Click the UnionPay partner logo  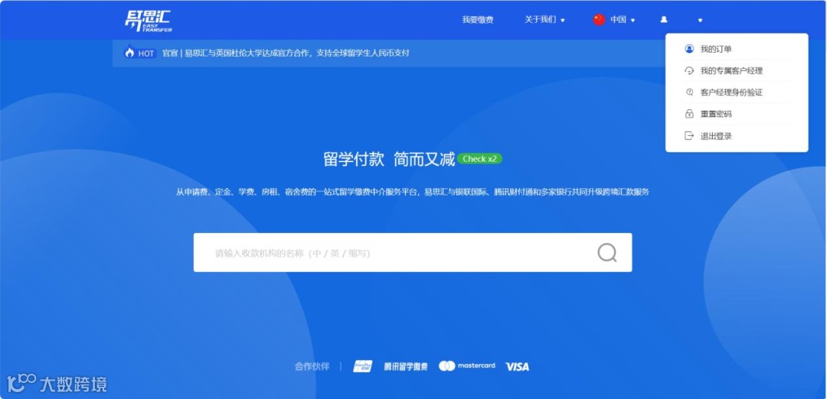tap(363, 366)
